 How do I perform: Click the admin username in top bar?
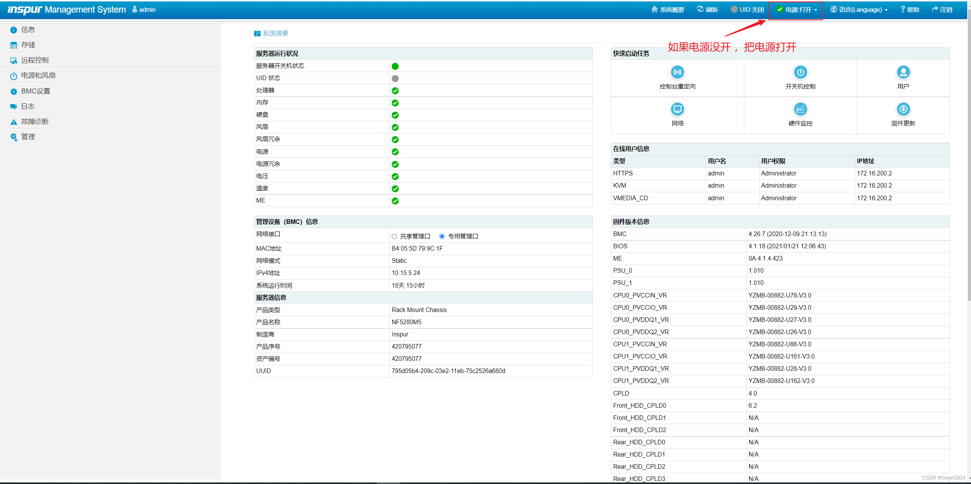click(x=147, y=9)
